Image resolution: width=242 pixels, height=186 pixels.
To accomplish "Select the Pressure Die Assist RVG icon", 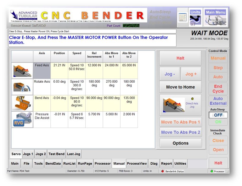I will (22, 119).
